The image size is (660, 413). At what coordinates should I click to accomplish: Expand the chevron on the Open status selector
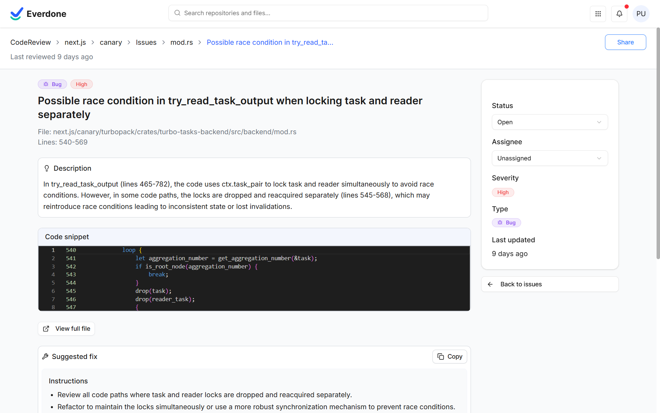tap(599, 122)
